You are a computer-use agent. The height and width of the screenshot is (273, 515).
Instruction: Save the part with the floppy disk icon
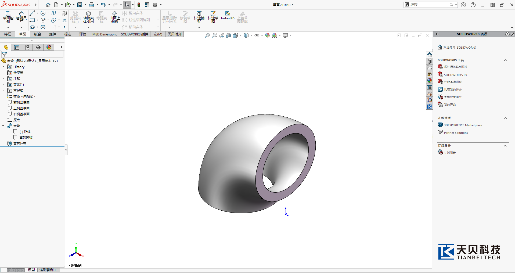[x=80, y=5]
